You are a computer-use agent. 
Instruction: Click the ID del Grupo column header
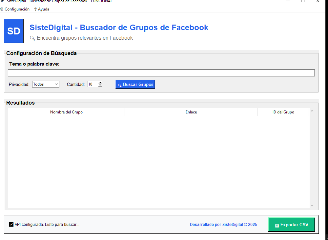click(283, 112)
